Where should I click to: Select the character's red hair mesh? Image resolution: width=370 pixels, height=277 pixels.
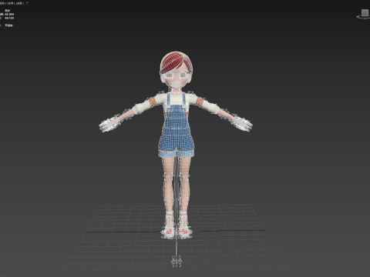175,62
